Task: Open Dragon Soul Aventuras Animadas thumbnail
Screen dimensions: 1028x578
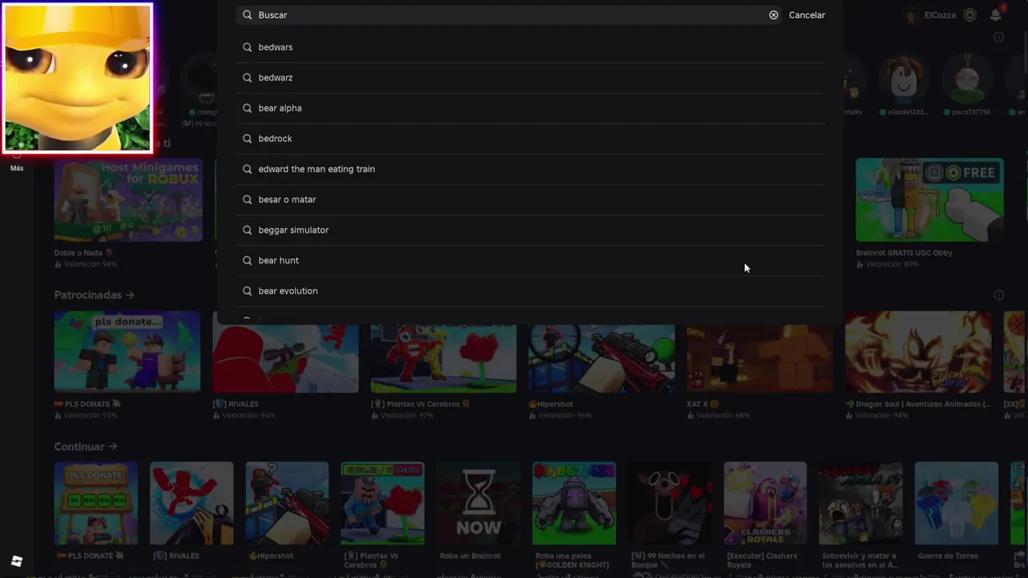Action: click(918, 352)
